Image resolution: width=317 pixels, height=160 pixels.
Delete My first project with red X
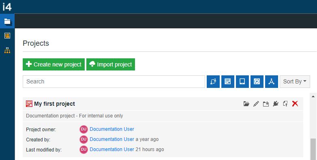pos(295,104)
